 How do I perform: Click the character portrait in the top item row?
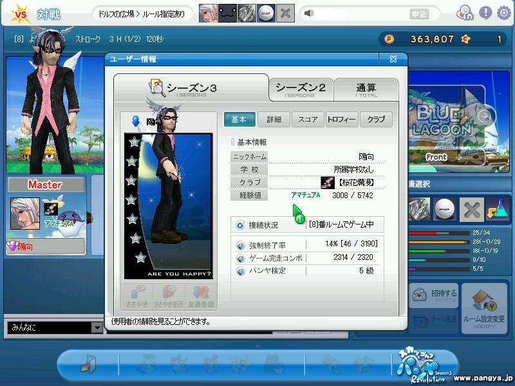[x=208, y=14]
